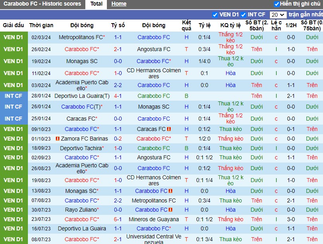Click the red card icon next to Caracas FC
Image resolution: width=323 pixels, height=244 pixels.
(x=169, y=129)
